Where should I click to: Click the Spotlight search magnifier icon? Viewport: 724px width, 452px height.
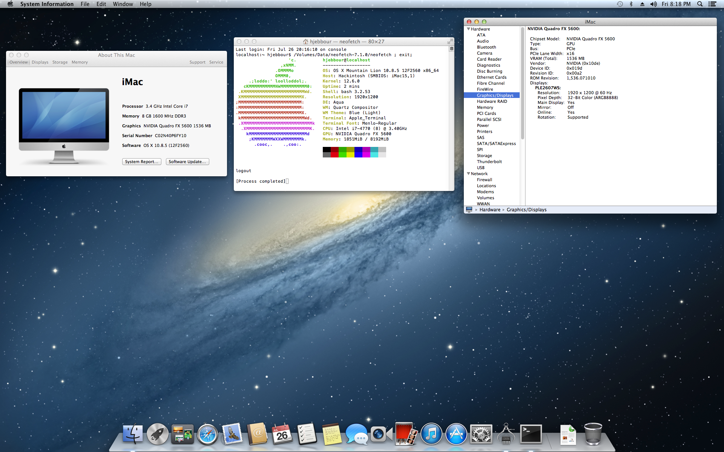click(700, 4)
